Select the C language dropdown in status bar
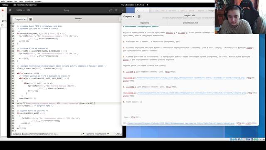 [x=82, y=134]
